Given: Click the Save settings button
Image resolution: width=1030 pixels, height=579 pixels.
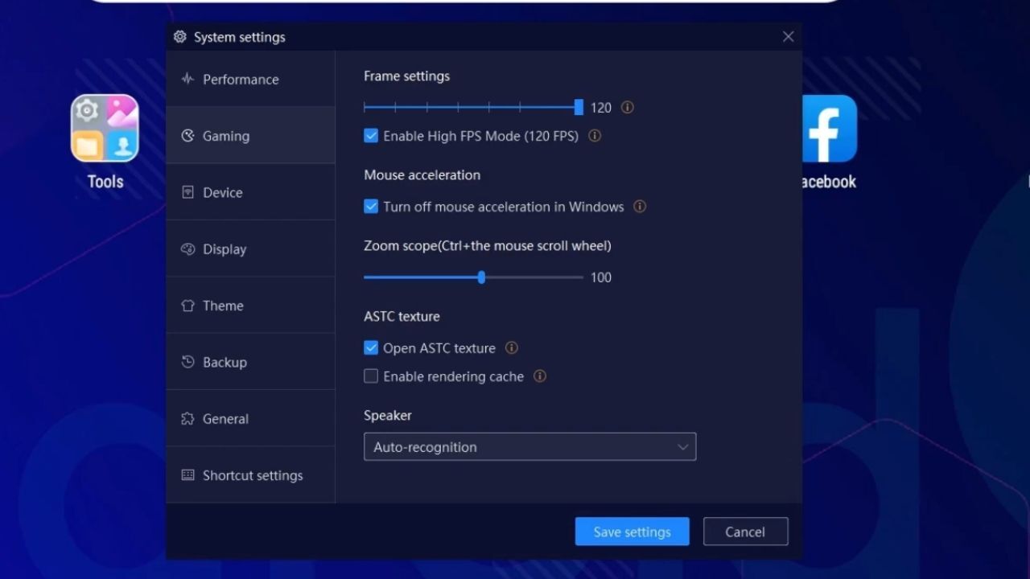Looking at the screenshot, I should pyautogui.click(x=632, y=532).
